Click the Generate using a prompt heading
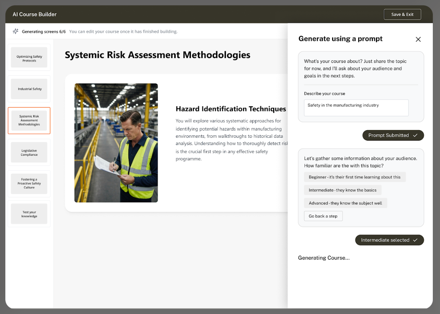Image resolution: width=440 pixels, height=314 pixels. click(340, 39)
